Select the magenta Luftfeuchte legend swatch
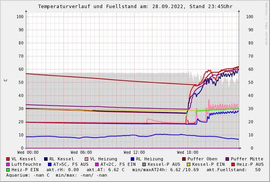 8,164
